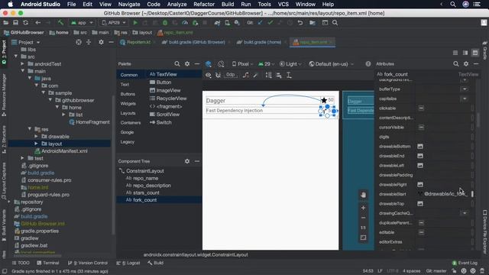
Task: Open the Light theme dropdown
Action: (290, 64)
